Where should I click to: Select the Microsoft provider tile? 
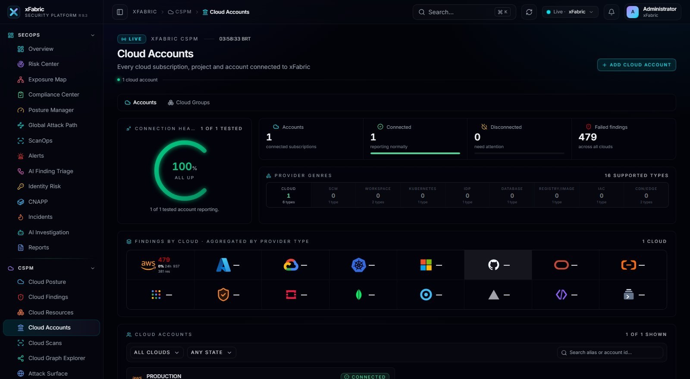point(430,265)
